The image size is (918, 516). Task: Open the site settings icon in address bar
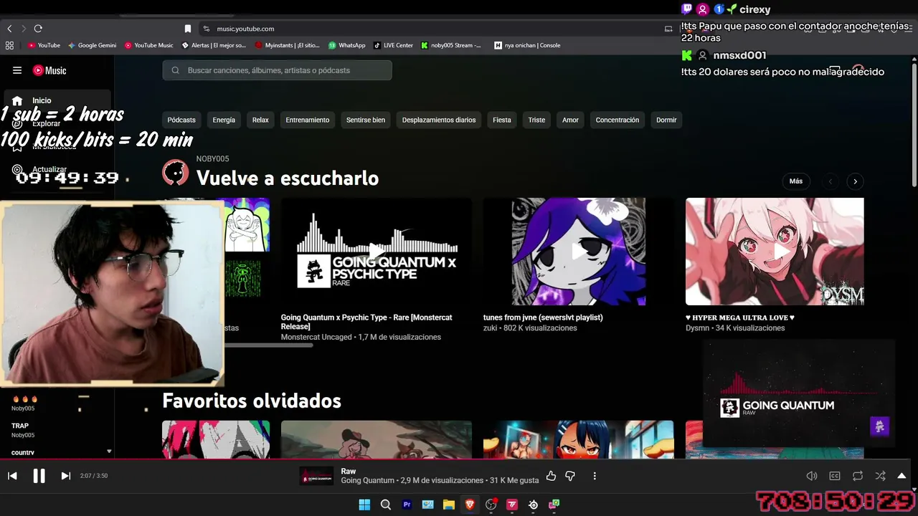[207, 29]
